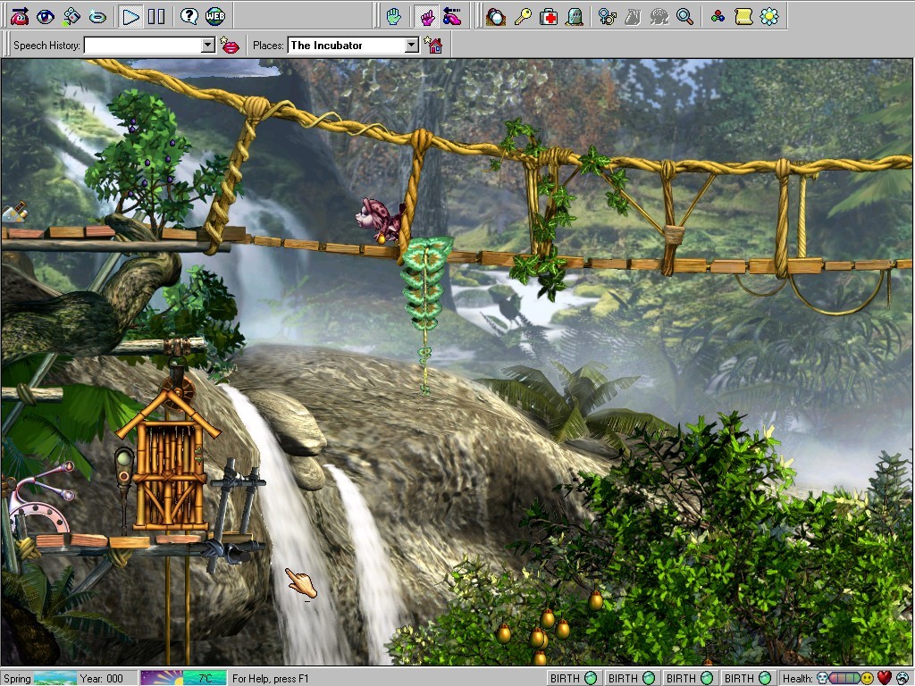Click the coloured molecule icon in toolbar

pos(718,16)
